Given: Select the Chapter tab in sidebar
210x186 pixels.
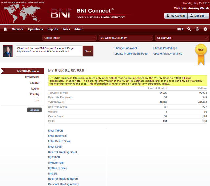Looking at the screenshot, I should click(x=34, y=83).
